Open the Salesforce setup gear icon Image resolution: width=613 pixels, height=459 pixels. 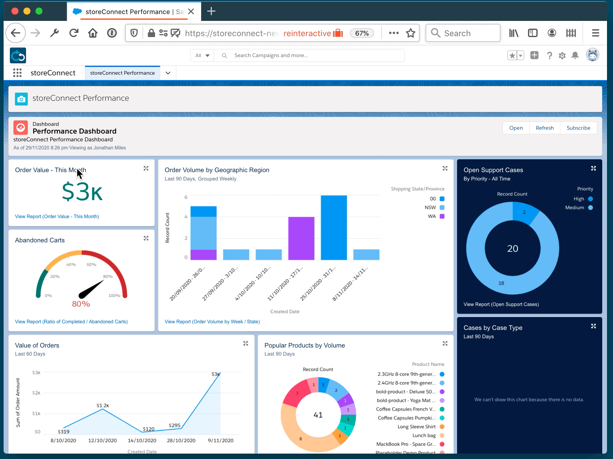click(562, 56)
